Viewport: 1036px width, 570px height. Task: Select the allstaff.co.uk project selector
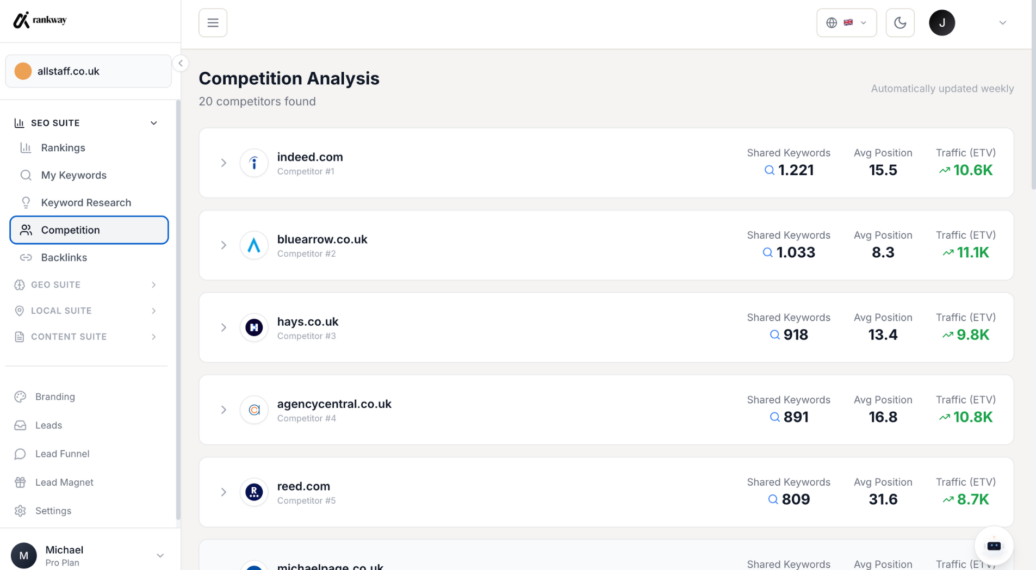(89, 71)
